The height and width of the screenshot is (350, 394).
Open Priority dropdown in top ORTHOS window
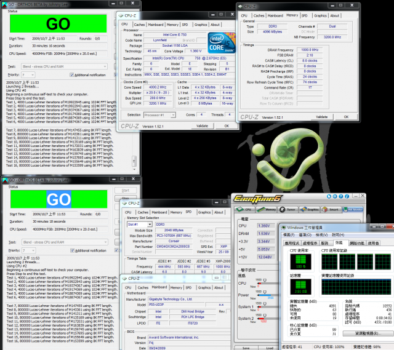click(28, 75)
